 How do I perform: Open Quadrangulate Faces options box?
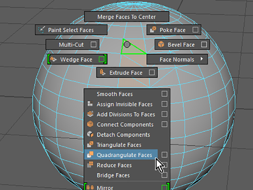(x=164, y=155)
